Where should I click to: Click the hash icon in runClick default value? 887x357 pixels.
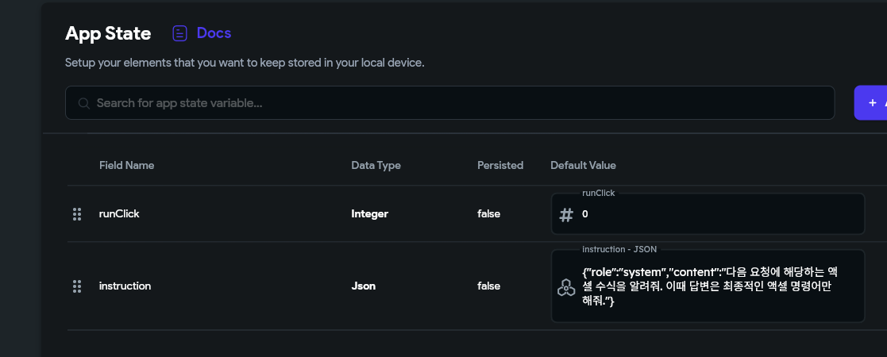566,215
